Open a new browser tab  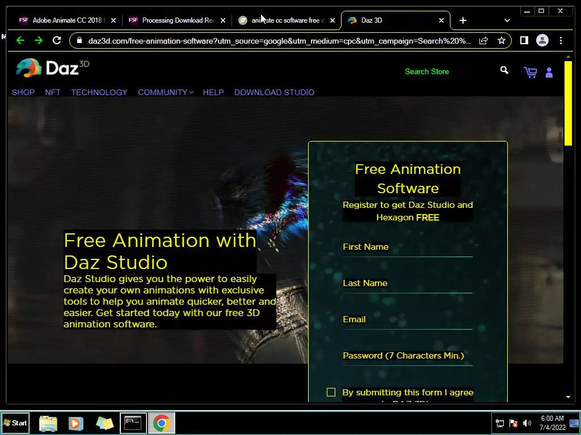(463, 21)
